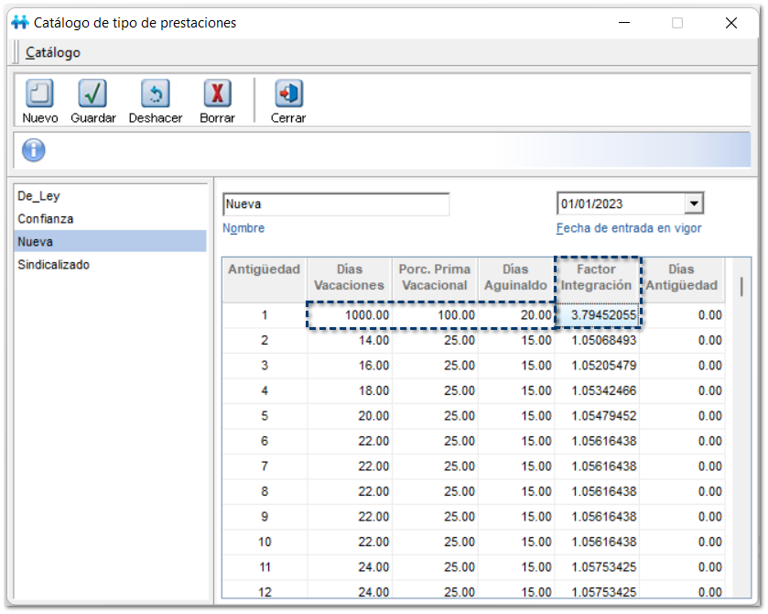The height and width of the screenshot is (614, 768).
Task: Expand the Fecha de entrada en vigor dropdown
Action: tap(694, 203)
